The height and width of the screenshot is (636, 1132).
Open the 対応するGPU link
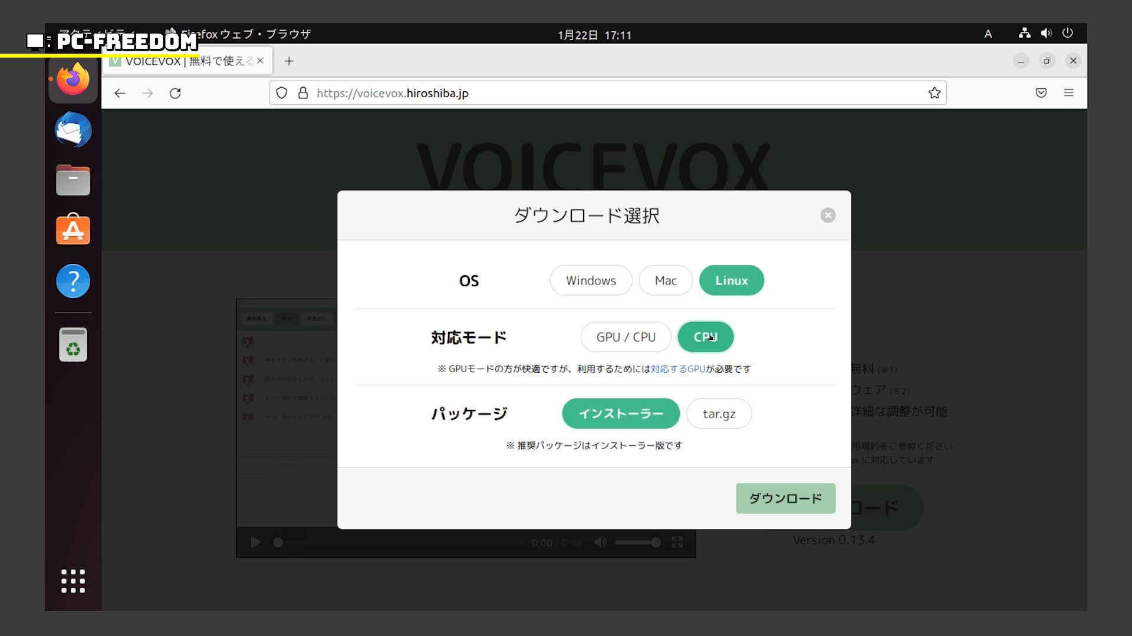(x=678, y=369)
